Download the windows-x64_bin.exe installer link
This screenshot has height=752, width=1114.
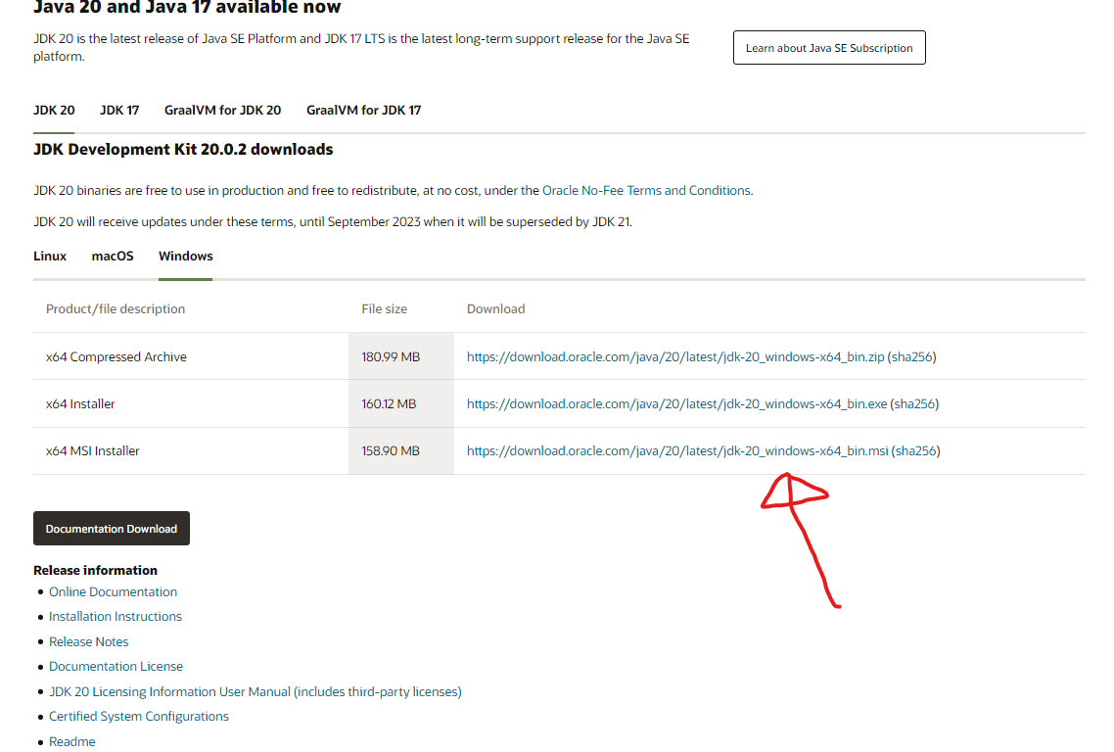point(676,403)
